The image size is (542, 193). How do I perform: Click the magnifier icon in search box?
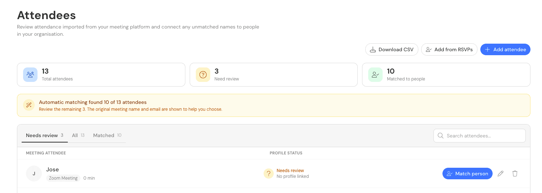tap(440, 136)
